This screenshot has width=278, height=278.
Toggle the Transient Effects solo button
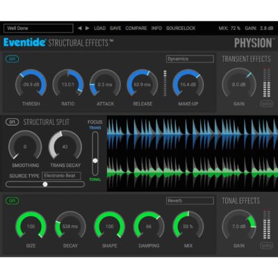tap(266, 104)
